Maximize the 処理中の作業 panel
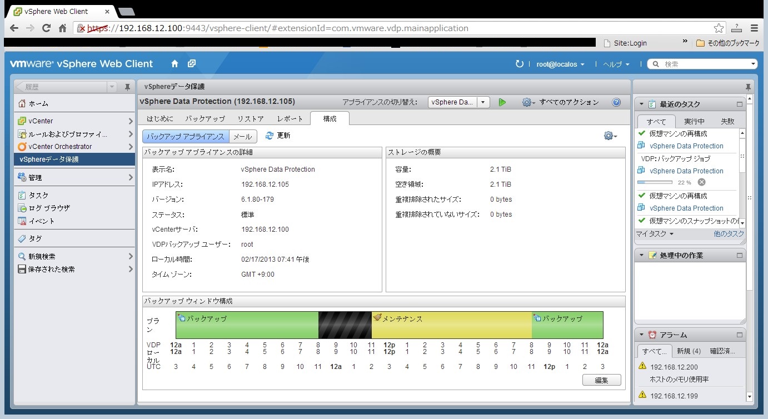 (x=740, y=255)
